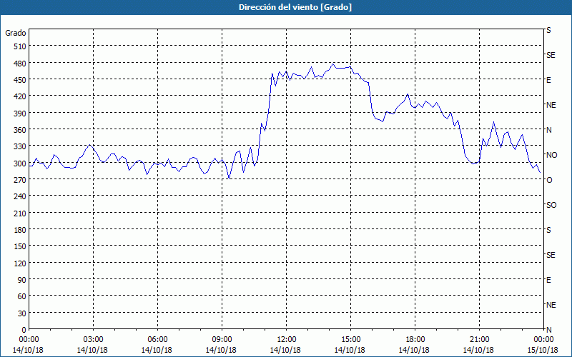Choose the 300 left axis label
572x357 pixels.
click(x=20, y=164)
